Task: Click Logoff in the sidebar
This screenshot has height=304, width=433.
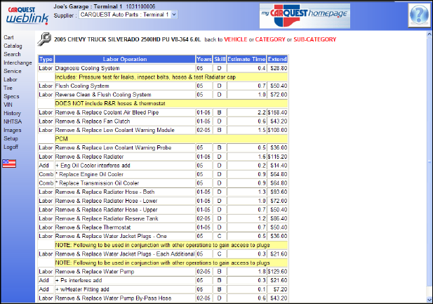Action: pos(11,147)
